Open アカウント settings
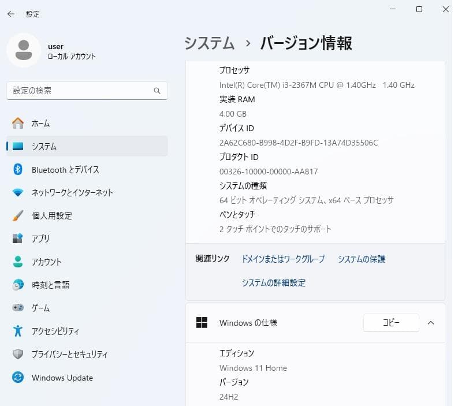This screenshot has height=406, width=473. point(45,262)
